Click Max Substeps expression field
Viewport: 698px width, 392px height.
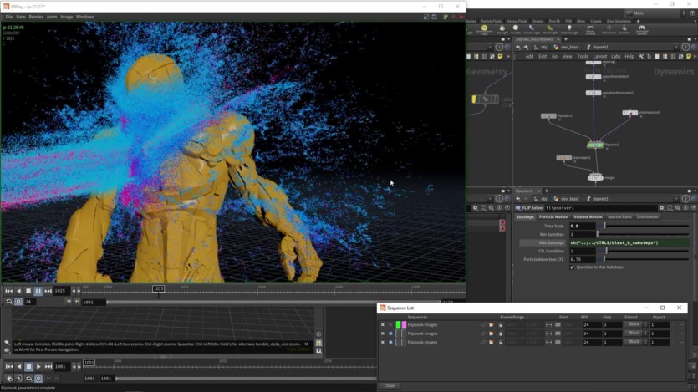(629, 243)
